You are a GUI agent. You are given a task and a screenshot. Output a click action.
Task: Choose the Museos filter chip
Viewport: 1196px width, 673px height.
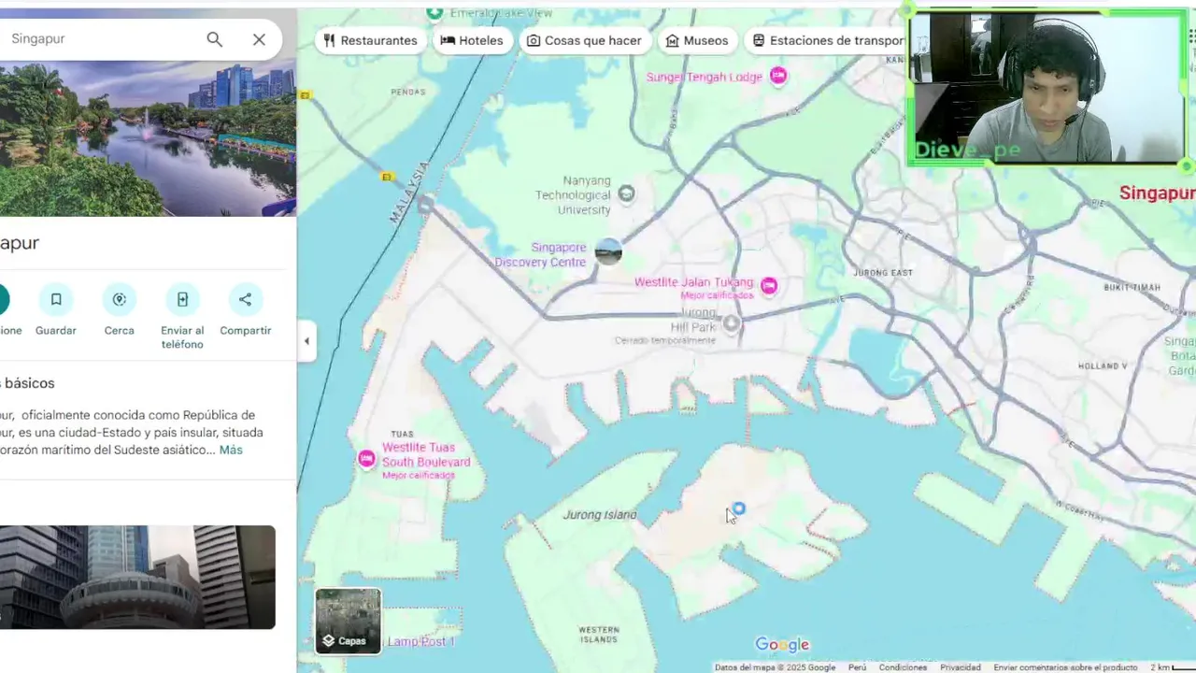pyautogui.click(x=696, y=40)
